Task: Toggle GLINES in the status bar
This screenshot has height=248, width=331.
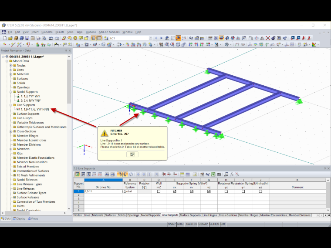Action: (214, 224)
